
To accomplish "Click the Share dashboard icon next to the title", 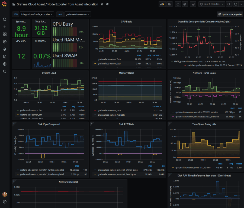I will pos(107,4).
